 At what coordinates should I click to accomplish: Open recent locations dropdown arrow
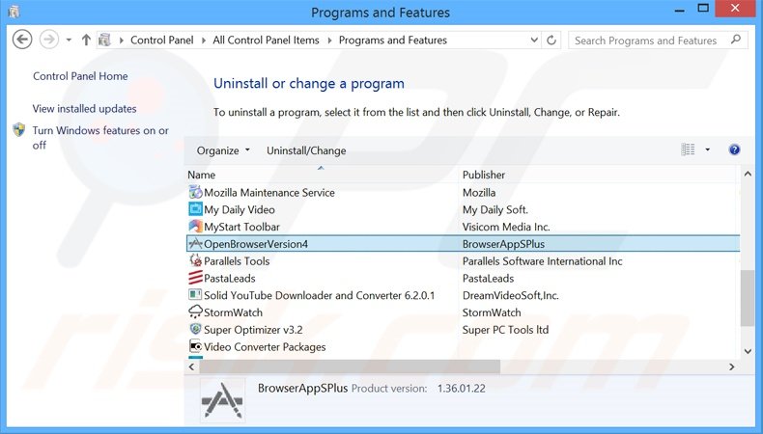[x=70, y=40]
